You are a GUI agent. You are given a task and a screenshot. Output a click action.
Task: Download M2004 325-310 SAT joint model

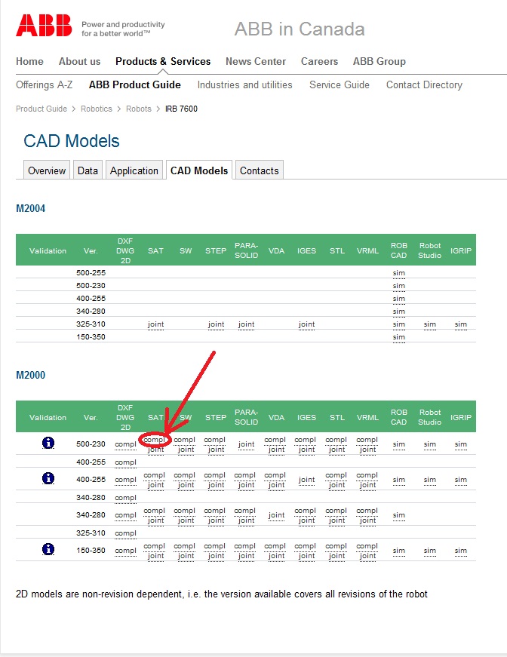click(156, 324)
